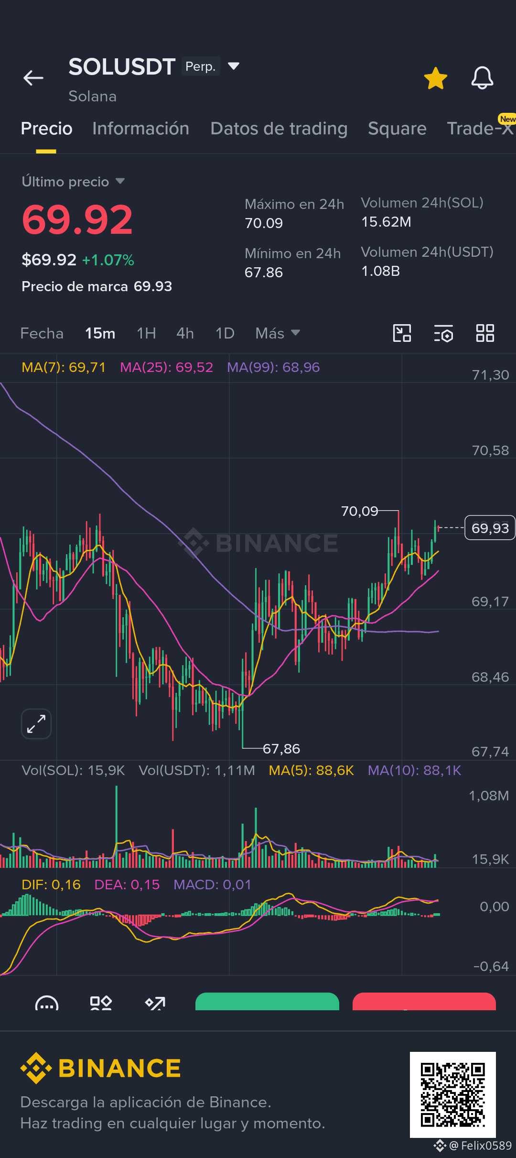Image resolution: width=516 pixels, height=1158 pixels.
Task: Expand the SOLUSDT pair dropdown arrow
Action: pyautogui.click(x=234, y=66)
